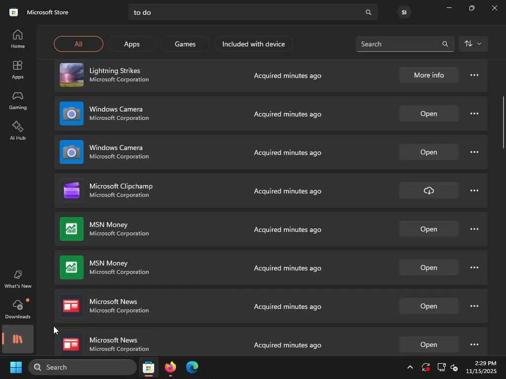Open more options for Microsoft Clipchamp

tap(474, 191)
